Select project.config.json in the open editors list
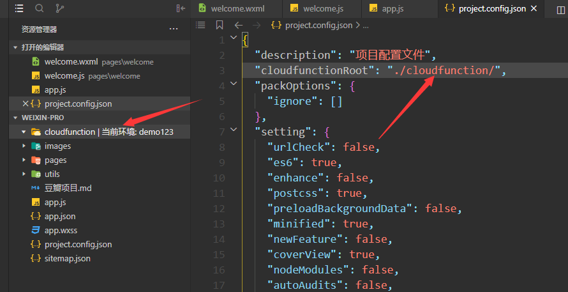568x292 pixels. pos(100,104)
